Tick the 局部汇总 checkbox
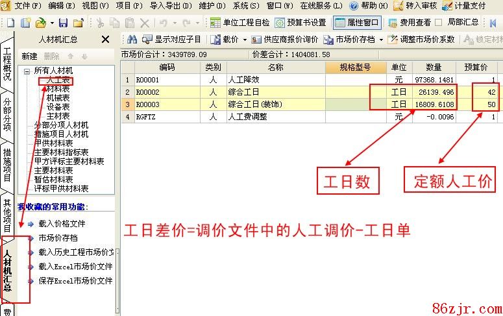Screen dimensions: 503x316 pyautogui.click(x=439, y=23)
